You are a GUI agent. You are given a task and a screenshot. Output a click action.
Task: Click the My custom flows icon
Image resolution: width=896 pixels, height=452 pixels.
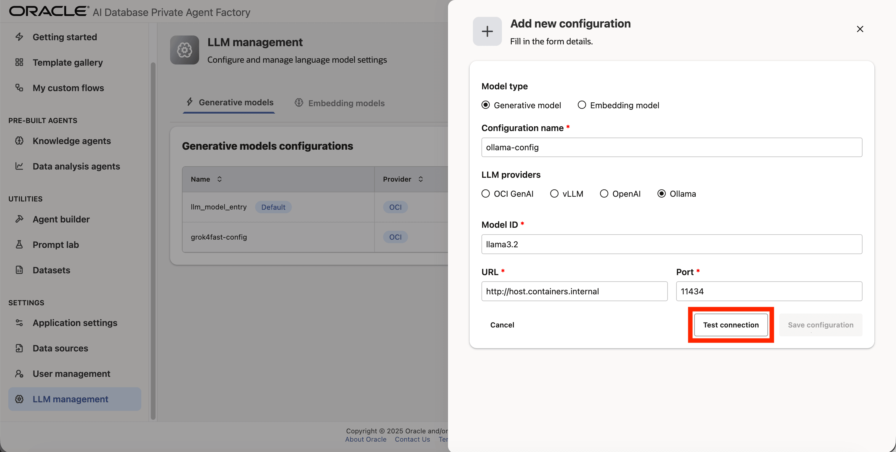point(20,88)
